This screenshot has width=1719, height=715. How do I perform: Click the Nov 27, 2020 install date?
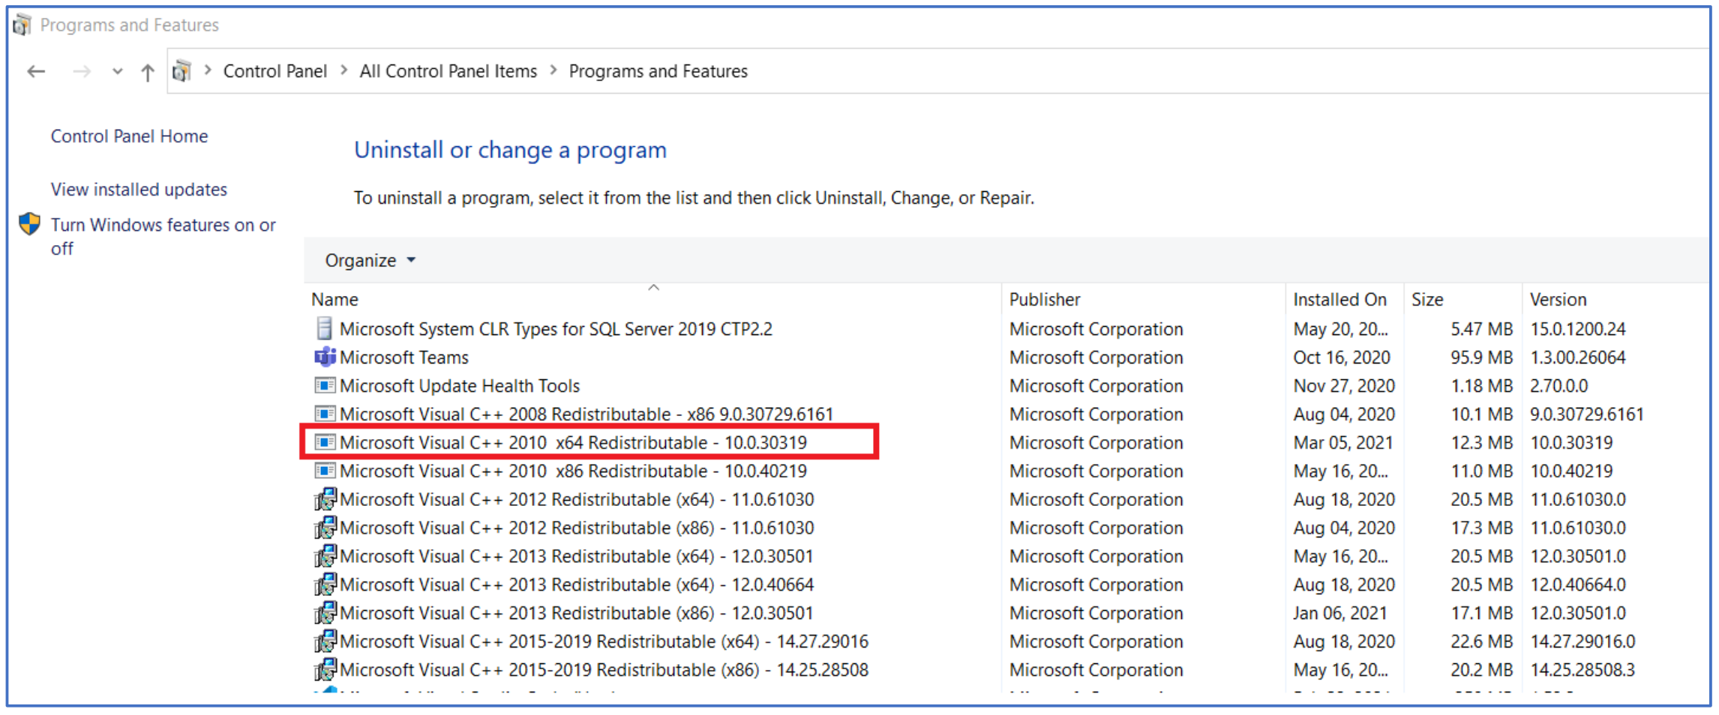1344,386
